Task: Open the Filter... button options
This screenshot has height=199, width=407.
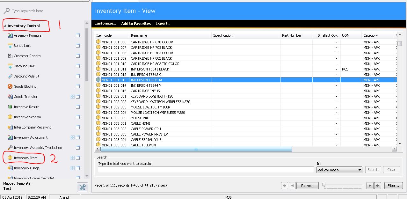Action: (x=393, y=186)
